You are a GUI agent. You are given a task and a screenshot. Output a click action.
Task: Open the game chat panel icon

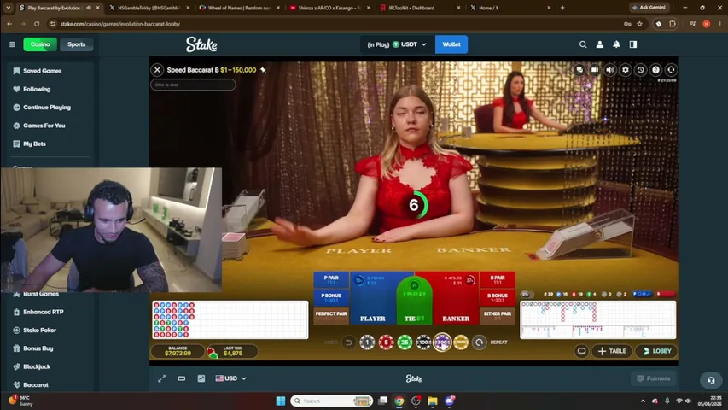pyautogui.click(x=579, y=70)
